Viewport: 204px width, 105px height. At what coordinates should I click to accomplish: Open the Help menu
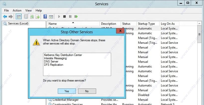point(39,10)
